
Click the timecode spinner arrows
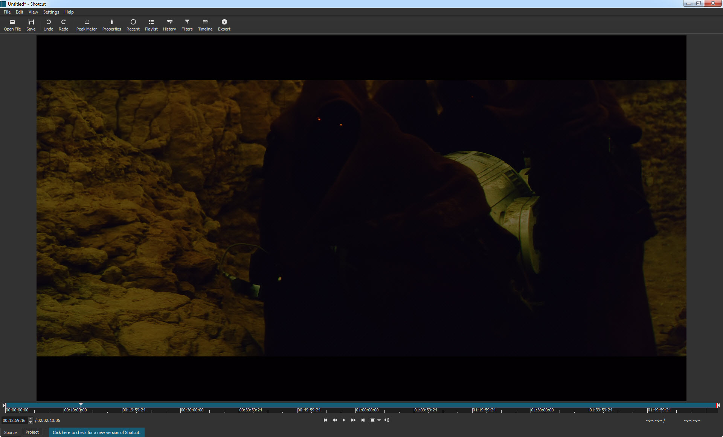pyautogui.click(x=31, y=420)
